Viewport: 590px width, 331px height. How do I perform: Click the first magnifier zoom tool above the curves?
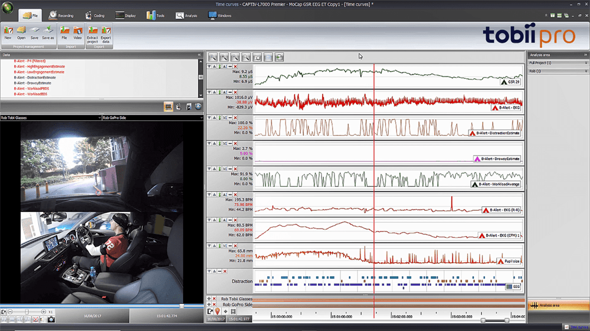[213, 57]
